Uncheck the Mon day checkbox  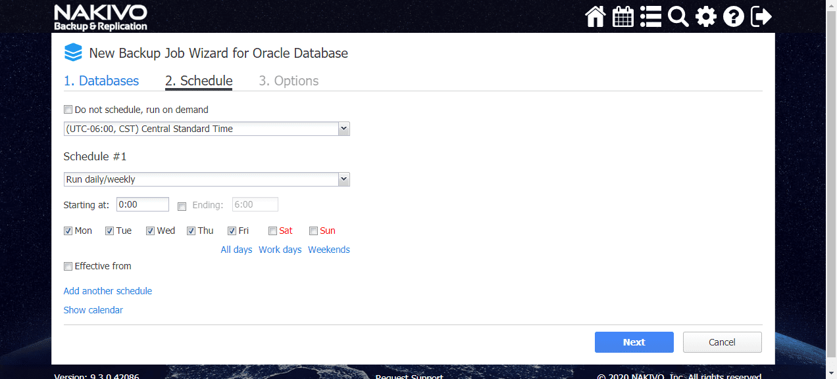click(x=68, y=231)
